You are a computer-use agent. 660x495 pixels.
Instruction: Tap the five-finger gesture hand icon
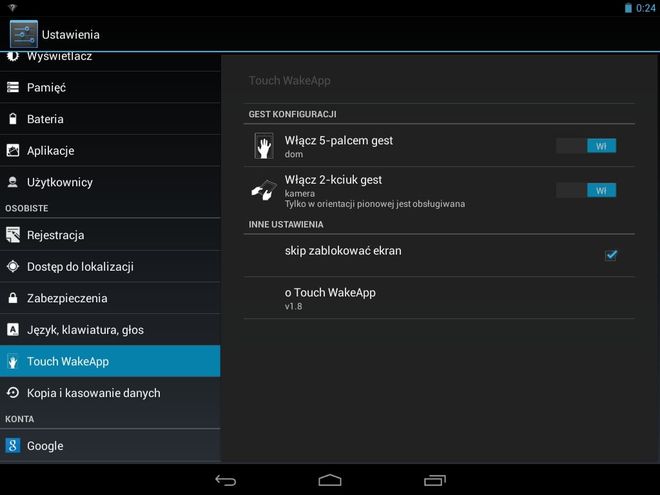[264, 146]
